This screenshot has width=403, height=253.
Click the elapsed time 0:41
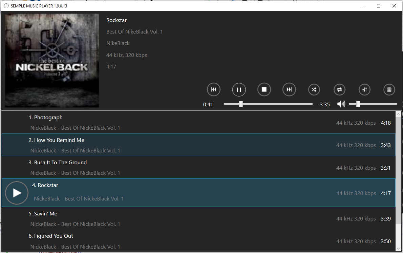click(208, 104)
